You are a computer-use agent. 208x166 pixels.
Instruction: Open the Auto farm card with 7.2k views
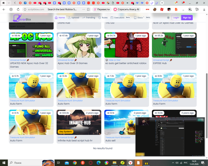click(126, 90)
